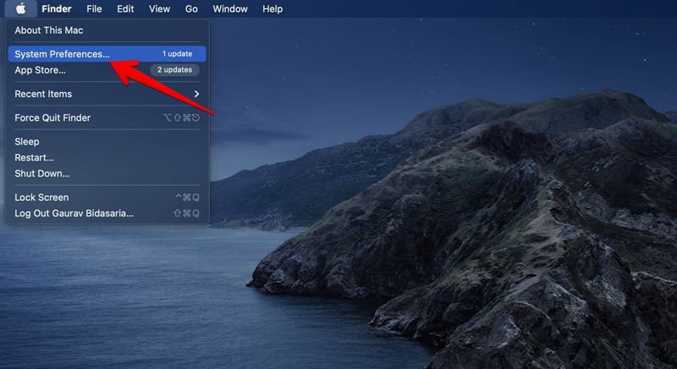Click the Apple logo in menu bar
This screenshot has height=369, width=677.
21,8
